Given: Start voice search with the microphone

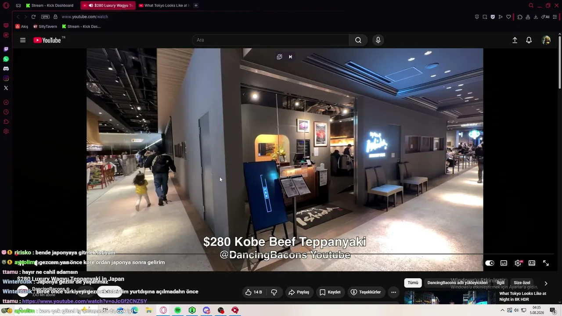Looking at the screenshot, I should (378, 40).
